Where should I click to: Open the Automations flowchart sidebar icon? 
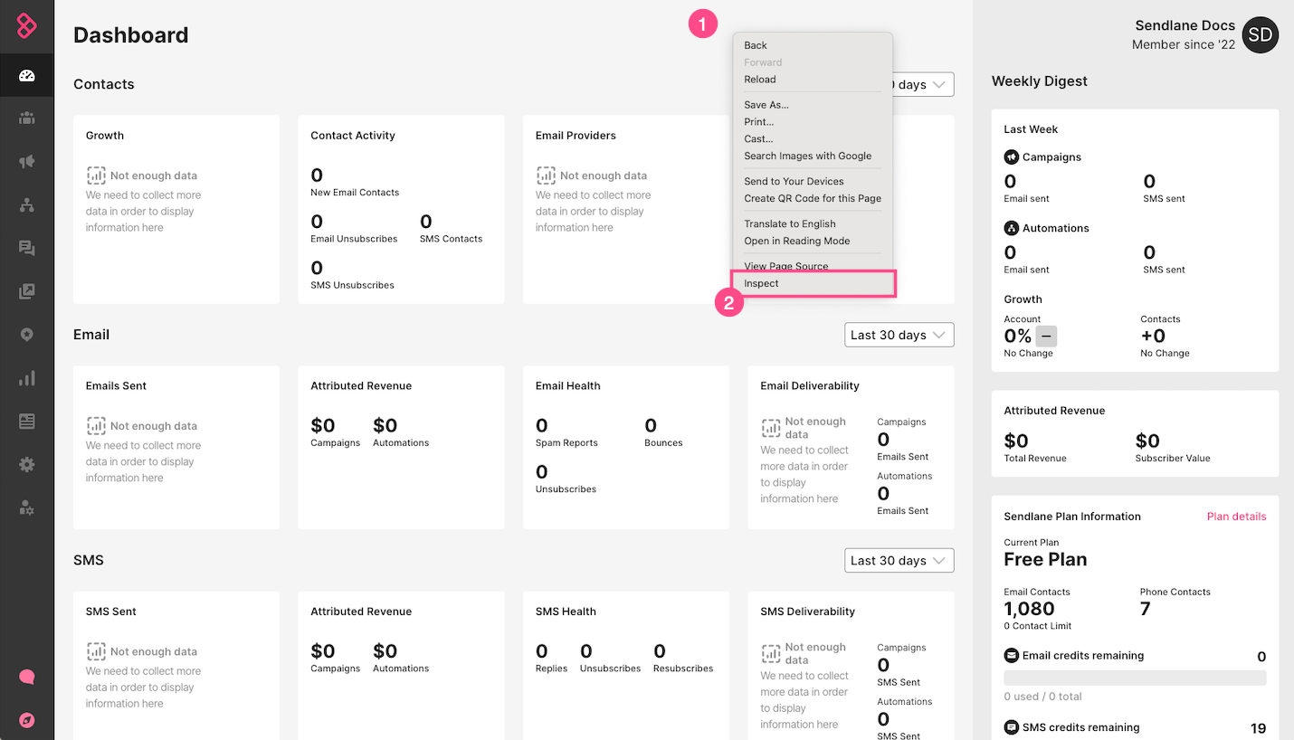[27, 205]
